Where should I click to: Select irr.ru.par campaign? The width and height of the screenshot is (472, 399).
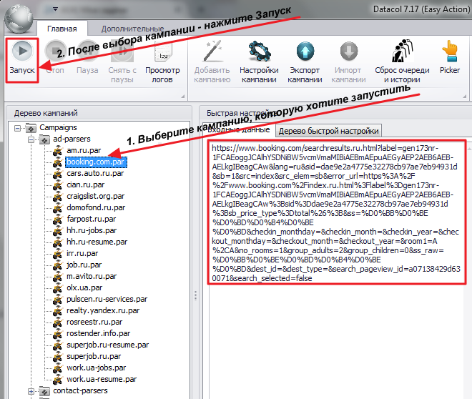tap(82, 253)
